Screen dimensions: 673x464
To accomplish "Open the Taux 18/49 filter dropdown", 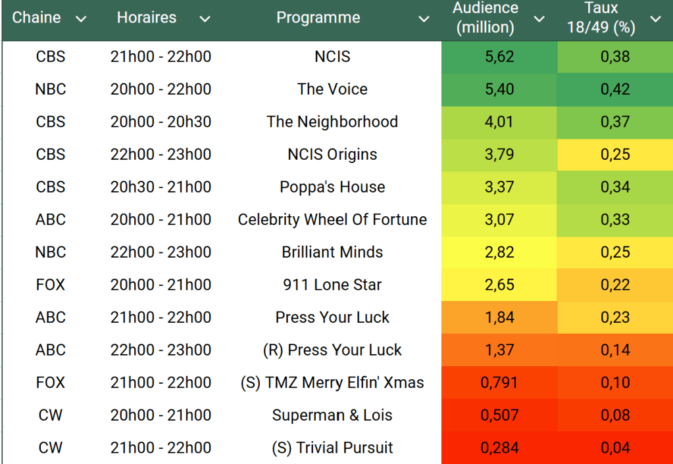I will pyautogui.click(x=655, y=19).
